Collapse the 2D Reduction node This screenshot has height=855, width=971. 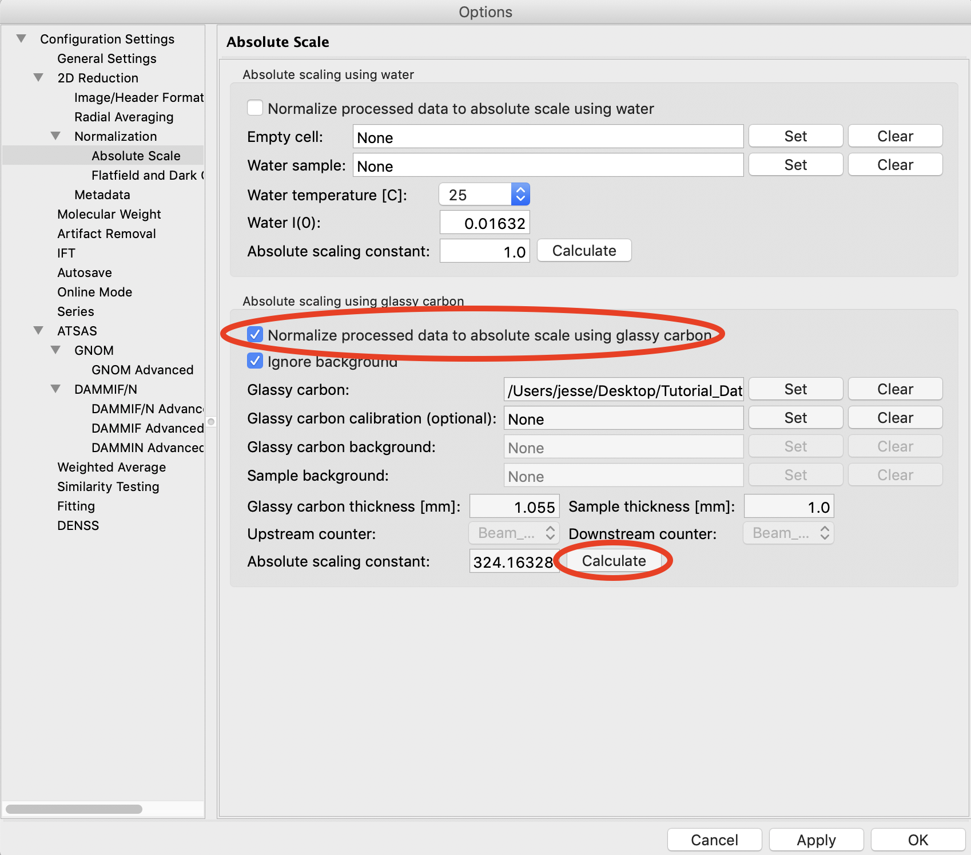38,78
